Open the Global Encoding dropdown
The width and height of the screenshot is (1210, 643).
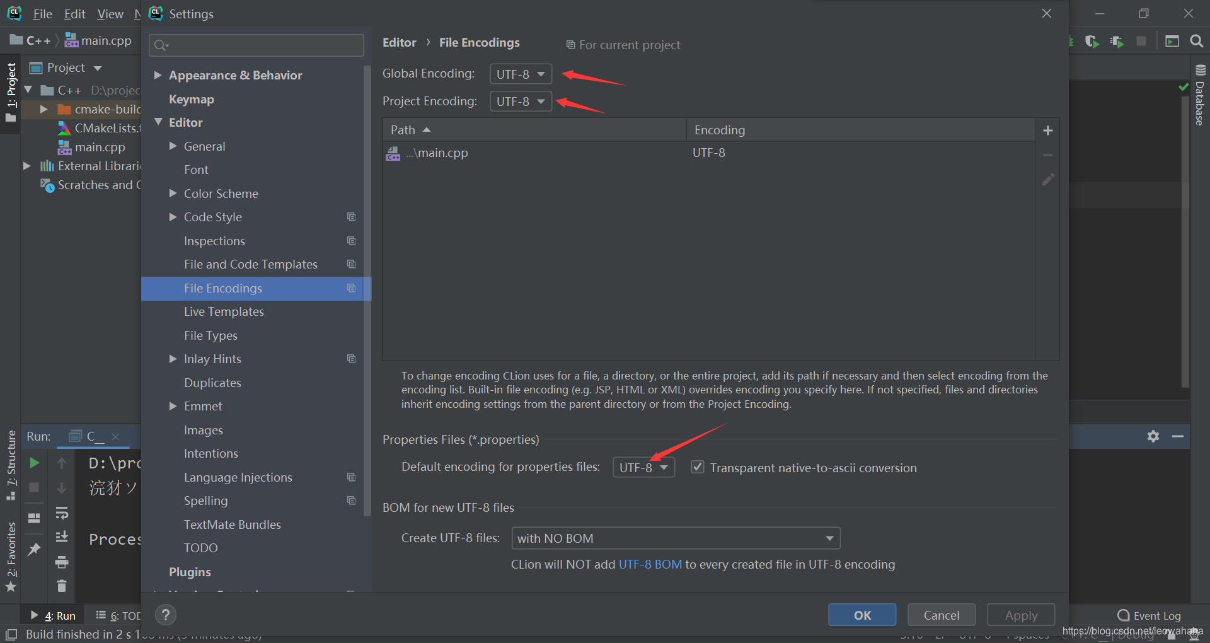(521, 74)
